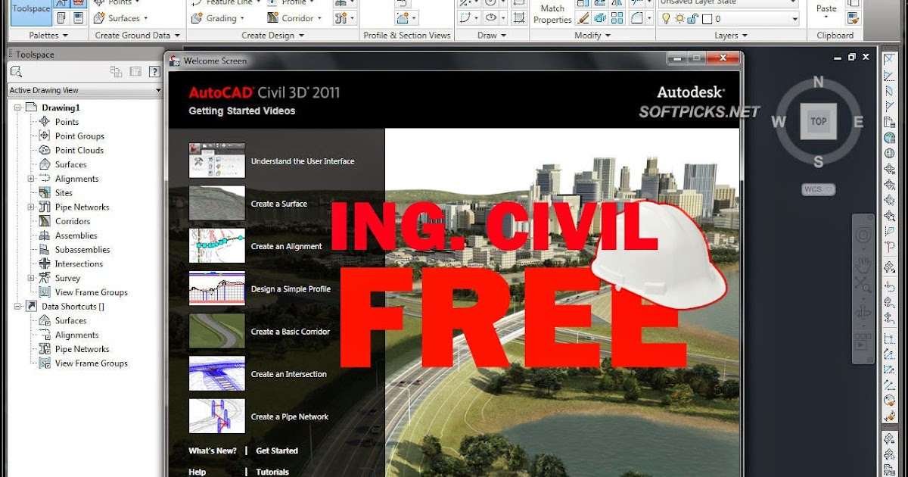Screen dimensions: 908x477
Task: Click the Design a Simple Profile thumbnail
Action: point(217,288)
